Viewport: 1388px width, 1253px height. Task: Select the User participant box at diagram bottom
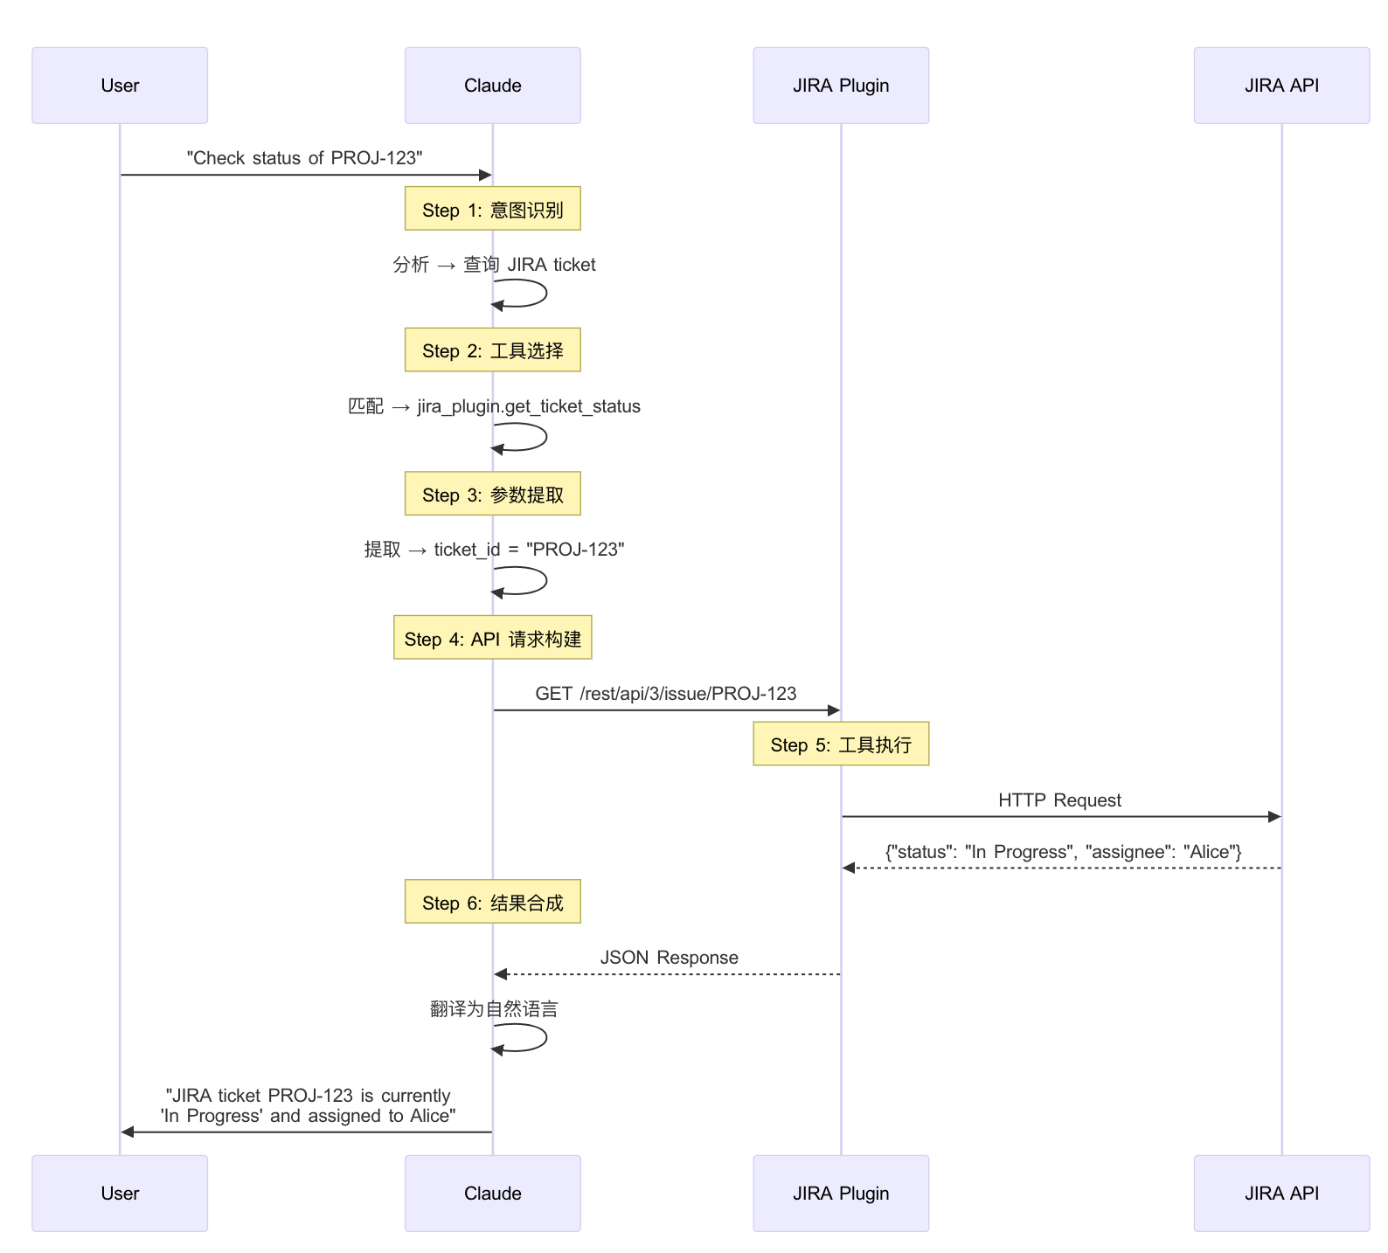point(120,1193)
